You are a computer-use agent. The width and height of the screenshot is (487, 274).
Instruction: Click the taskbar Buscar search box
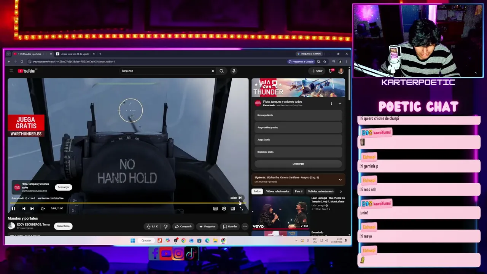pyautogui.click(x=146, y=241)
